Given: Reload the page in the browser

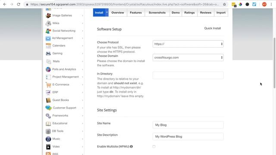Looking at the screenshot, I should [x=19, y=4].
